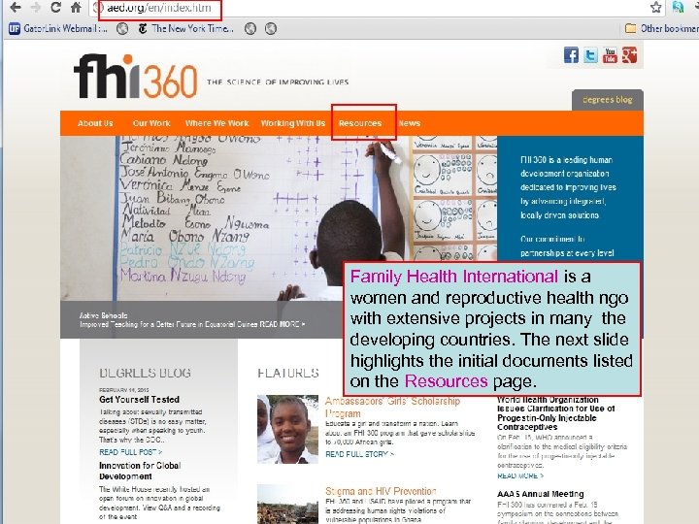The image size is (699, 524).
Task: Open the Where We Work menu
Action: (217, 123)
